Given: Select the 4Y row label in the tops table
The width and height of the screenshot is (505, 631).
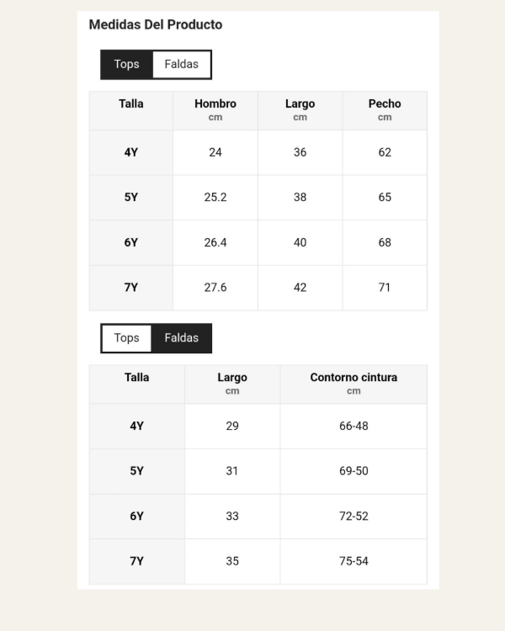Looking at the screenshot, I should coord(131,152).
